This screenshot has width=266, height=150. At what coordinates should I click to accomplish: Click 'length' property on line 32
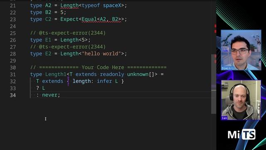pos(82,81)
